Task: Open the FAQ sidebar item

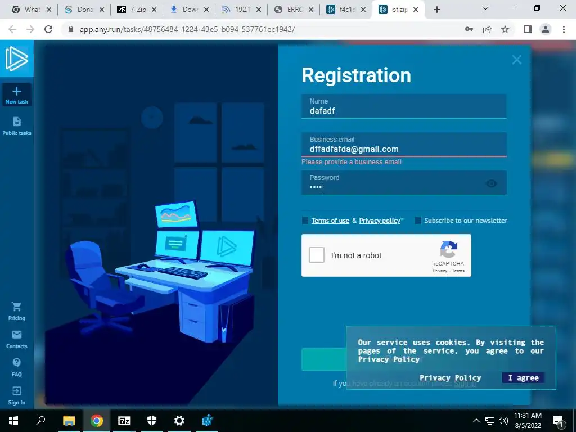Action: [x=16, y=367]
